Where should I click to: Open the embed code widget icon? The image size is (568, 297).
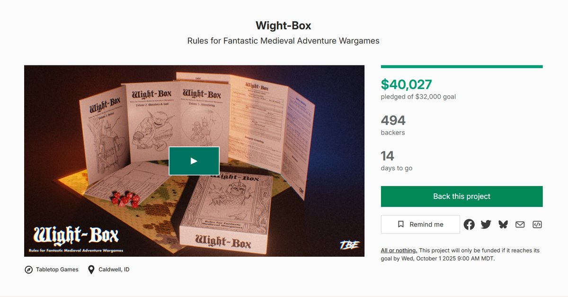[x=537, y=225]
